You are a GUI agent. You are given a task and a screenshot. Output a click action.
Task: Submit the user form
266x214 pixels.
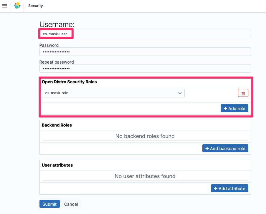coord(49,204)
